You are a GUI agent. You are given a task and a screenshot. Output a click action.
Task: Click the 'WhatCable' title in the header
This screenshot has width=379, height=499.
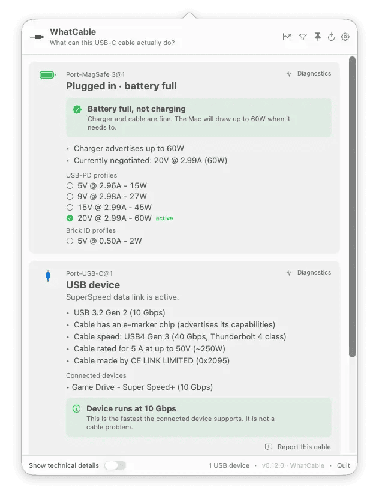coord(73,32)
